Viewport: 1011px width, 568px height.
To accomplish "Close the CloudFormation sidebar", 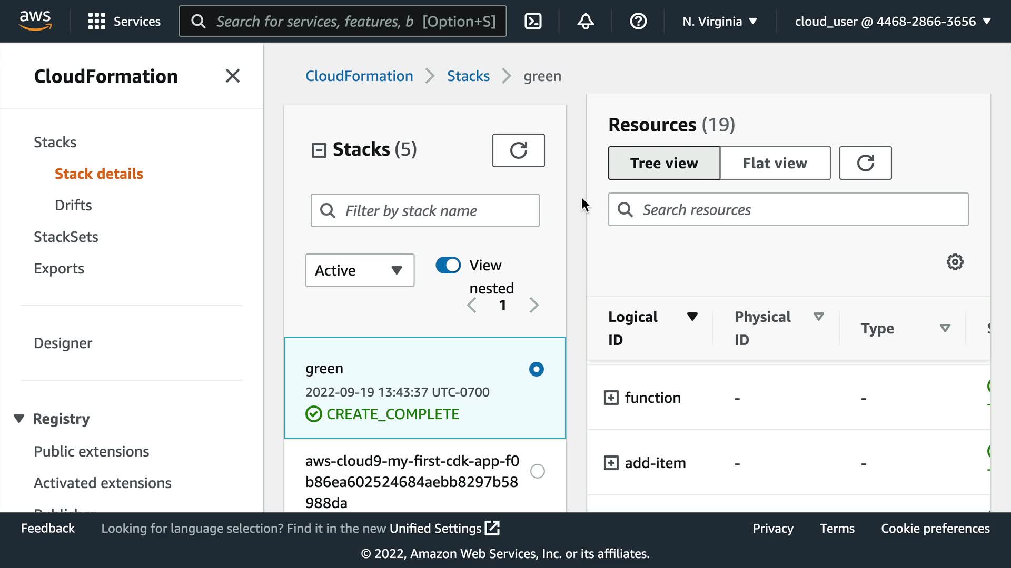I will click(232, 76).
